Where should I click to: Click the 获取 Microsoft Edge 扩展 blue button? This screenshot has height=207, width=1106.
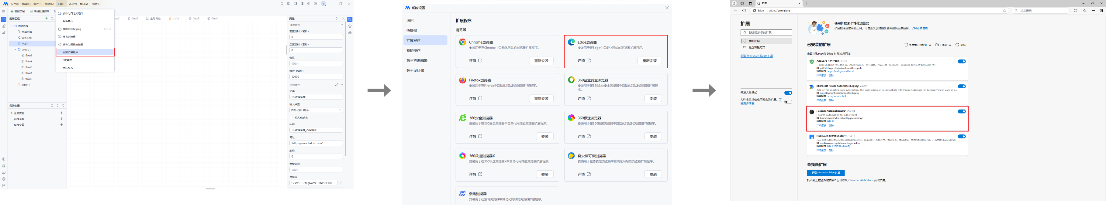[825, 173]
